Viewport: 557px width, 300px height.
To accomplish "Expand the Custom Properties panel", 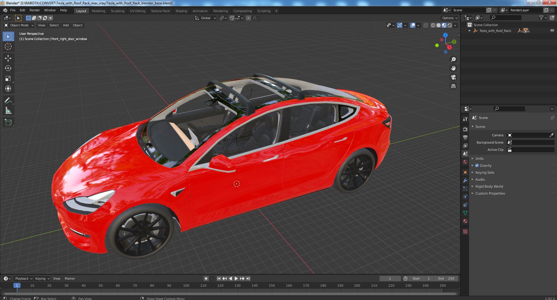I will [490, 193].
